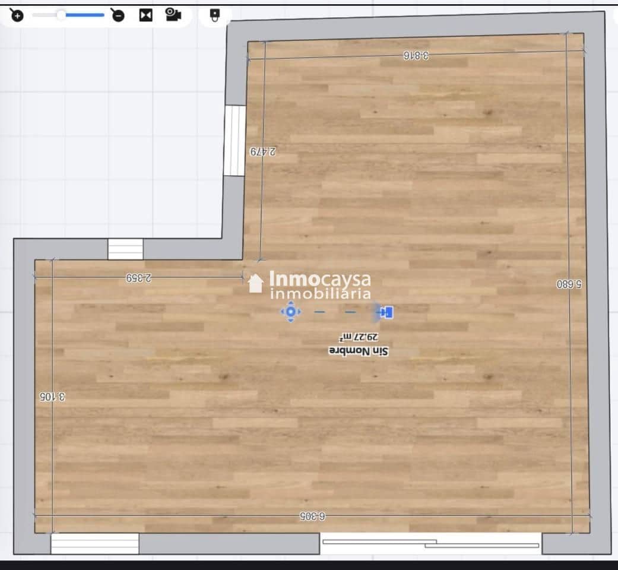Open the camera view tool
Image resolution: width=618 pixels, height=570 pixels.
point(173,15)
